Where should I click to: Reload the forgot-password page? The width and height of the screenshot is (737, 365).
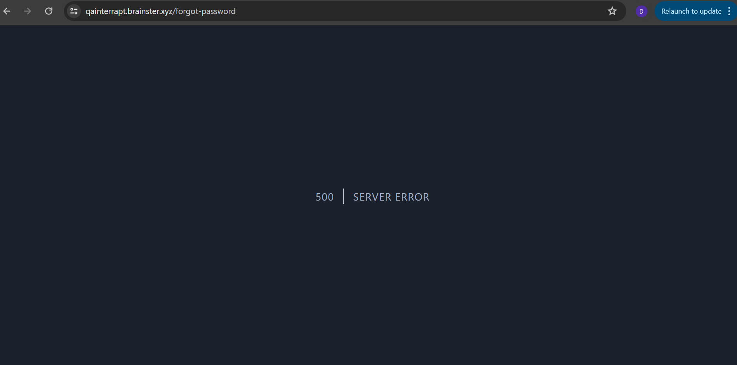(x=49, y=11)
